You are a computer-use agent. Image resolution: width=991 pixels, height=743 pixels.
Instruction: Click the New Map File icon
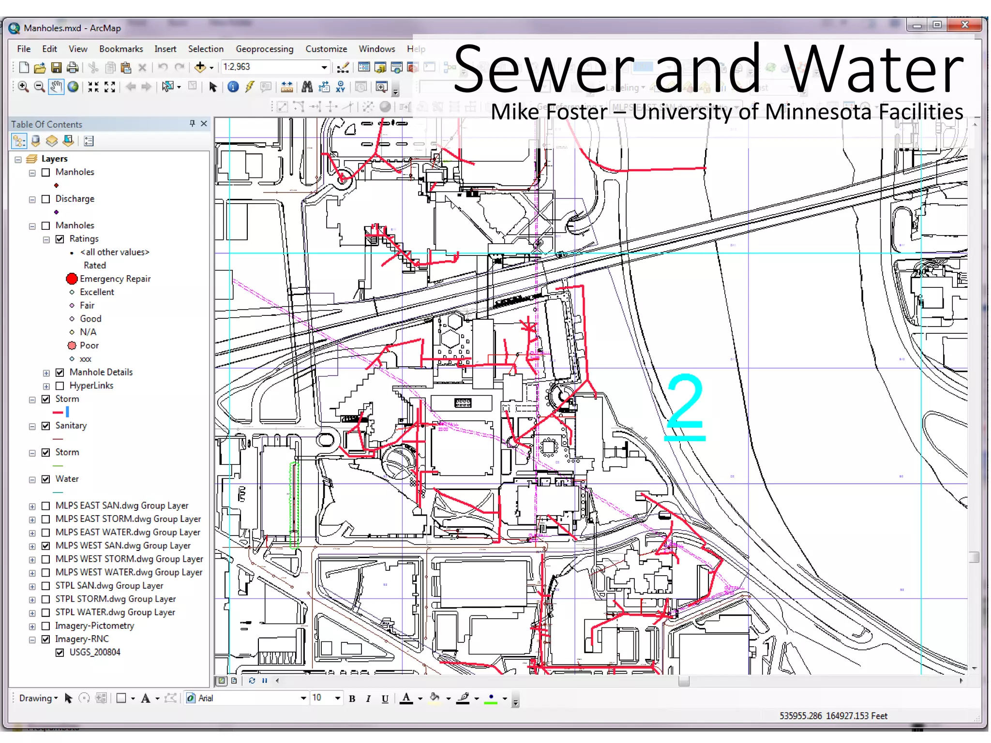pyautogui.click(x=24, y=67)
